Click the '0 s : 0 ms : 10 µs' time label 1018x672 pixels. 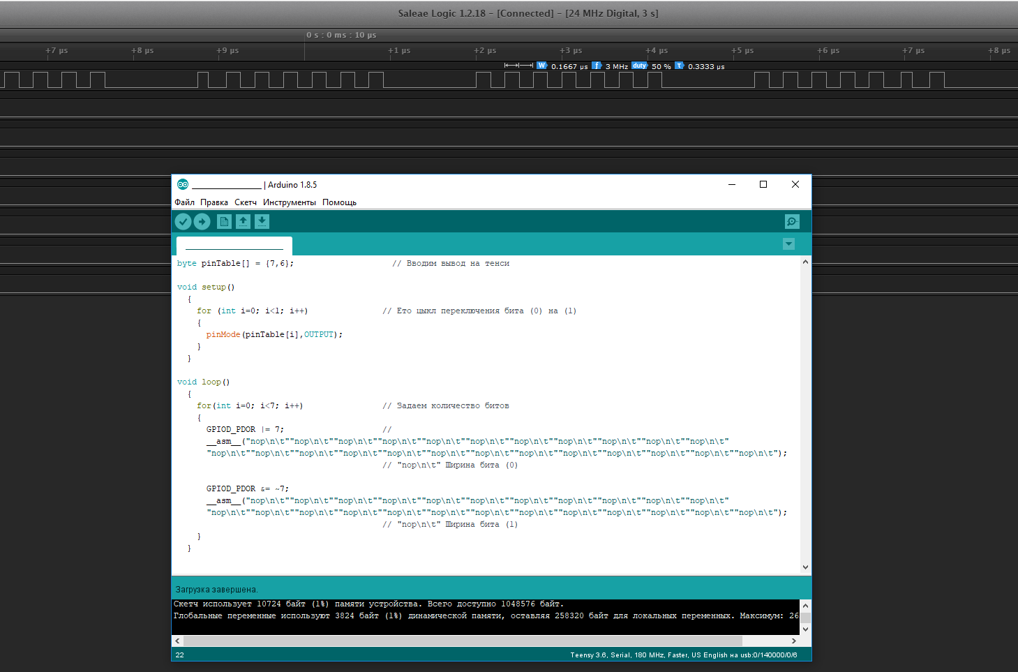[341, 35]
